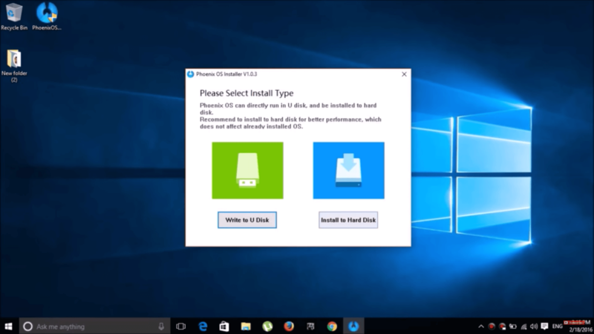Select the blue hard disk install tile
Screen dimensions: 594x334
[348, 171]
